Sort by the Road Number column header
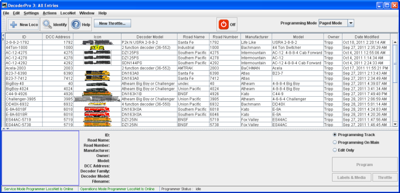This screenshot has width=400, height=193. (225, 37)
